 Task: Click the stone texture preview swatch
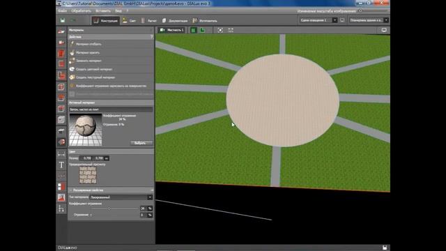coord(88,175)
